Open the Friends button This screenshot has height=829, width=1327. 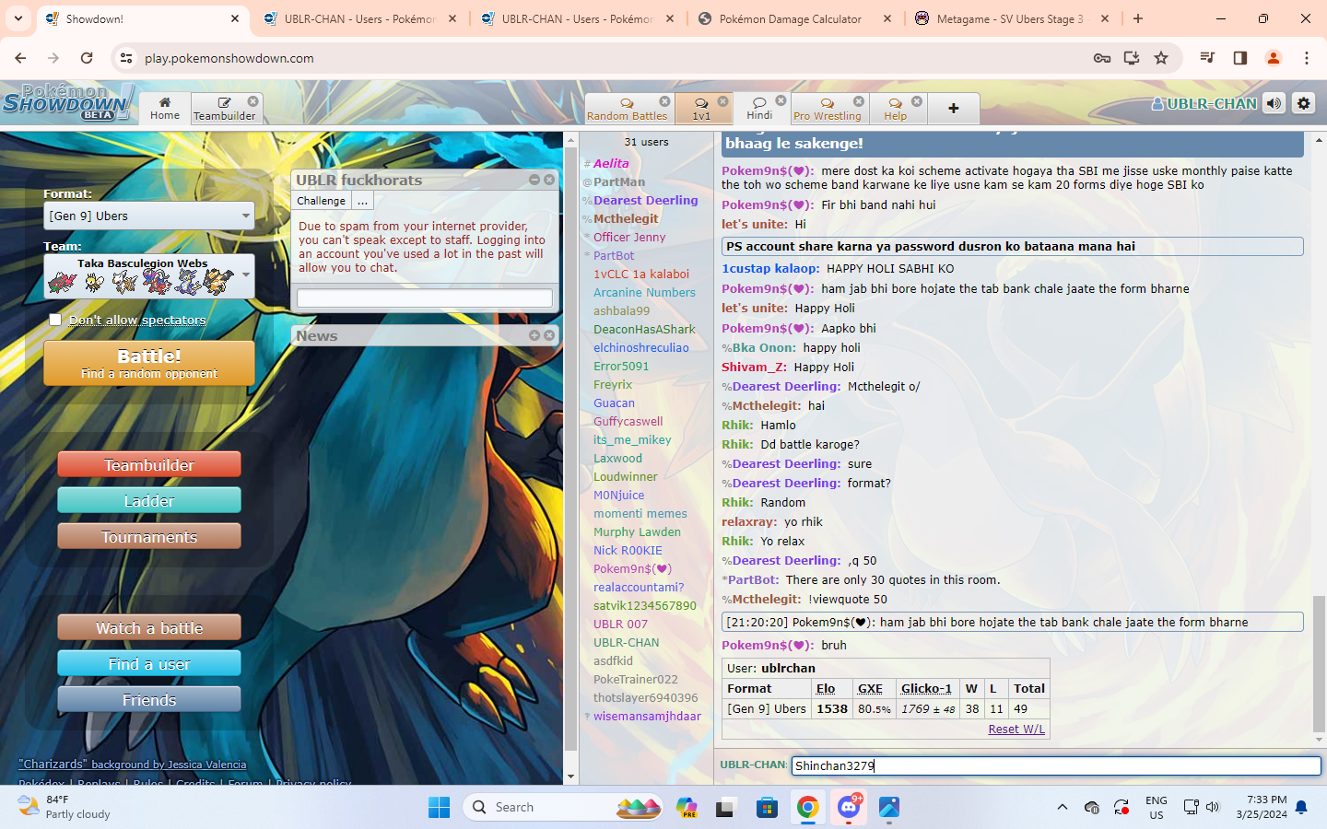click(x=149, y=700)
